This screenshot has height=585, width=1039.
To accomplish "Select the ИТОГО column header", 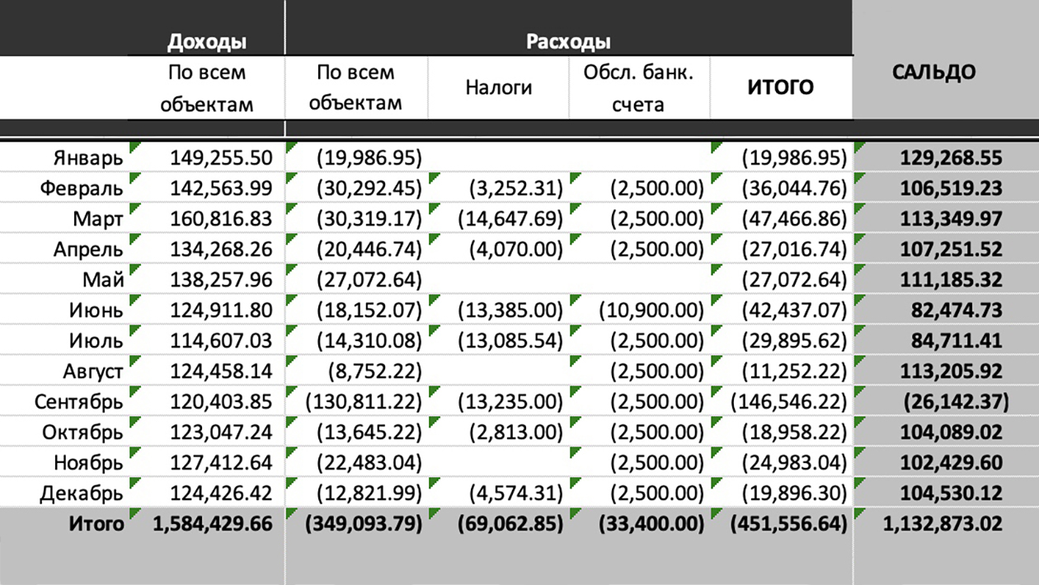I will (x=780, y=87).
